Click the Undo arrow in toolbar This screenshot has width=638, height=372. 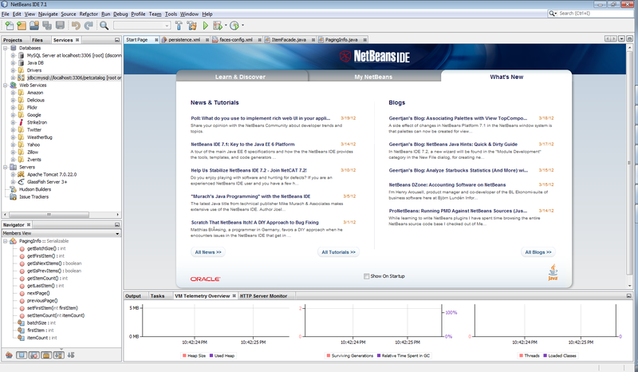pos(76,26)
